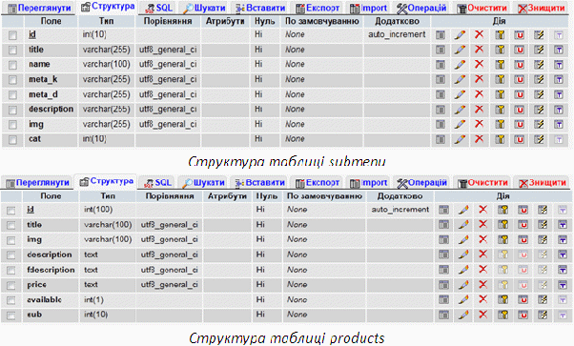Select checkbox for cat field in submenu
574x346 pixels.
[12, 139]
